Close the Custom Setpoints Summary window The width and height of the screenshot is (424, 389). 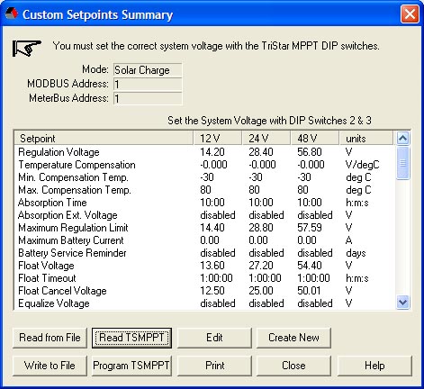click(410, 14)
